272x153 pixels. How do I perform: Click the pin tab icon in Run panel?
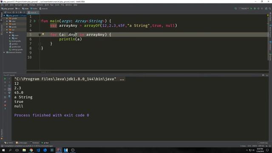tap(5, 102)
